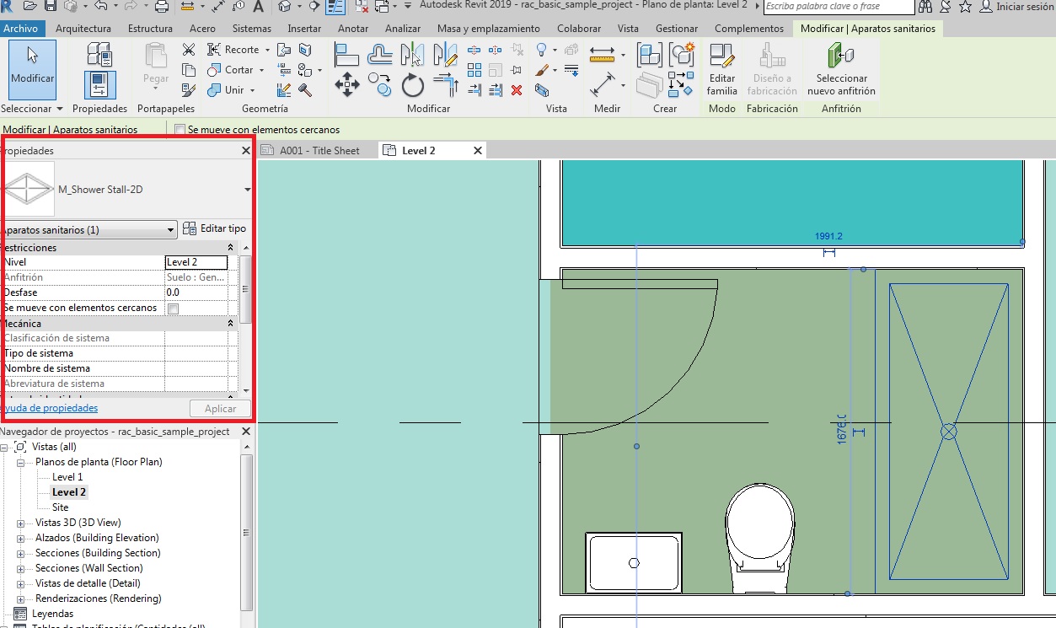Activate the Rotate tool
The height and width of the screenshot is (628, 1056).
[412, 85]
